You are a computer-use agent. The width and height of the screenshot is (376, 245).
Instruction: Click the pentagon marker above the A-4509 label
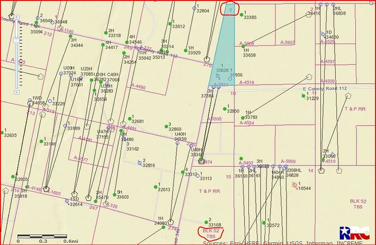coord(309,77)
